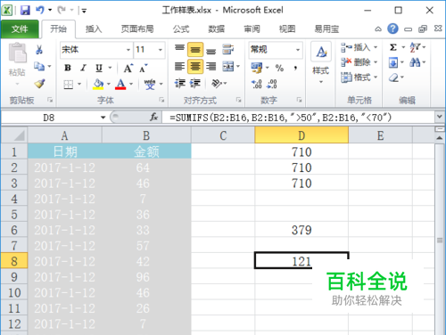The image size is (446, 335).
Task: Align text to the right
Action: [211, 66]
